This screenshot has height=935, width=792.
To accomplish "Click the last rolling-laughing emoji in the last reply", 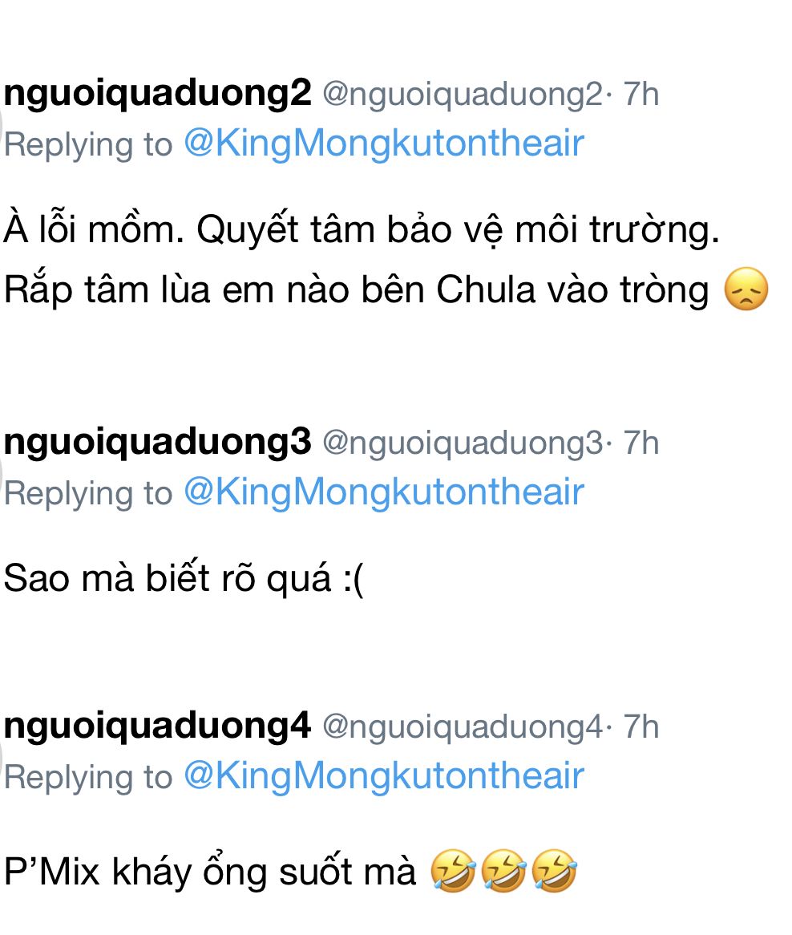I will pyautogui.click(x=554, y=872).
